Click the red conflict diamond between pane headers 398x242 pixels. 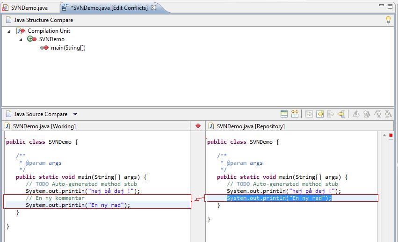point(198,126)
